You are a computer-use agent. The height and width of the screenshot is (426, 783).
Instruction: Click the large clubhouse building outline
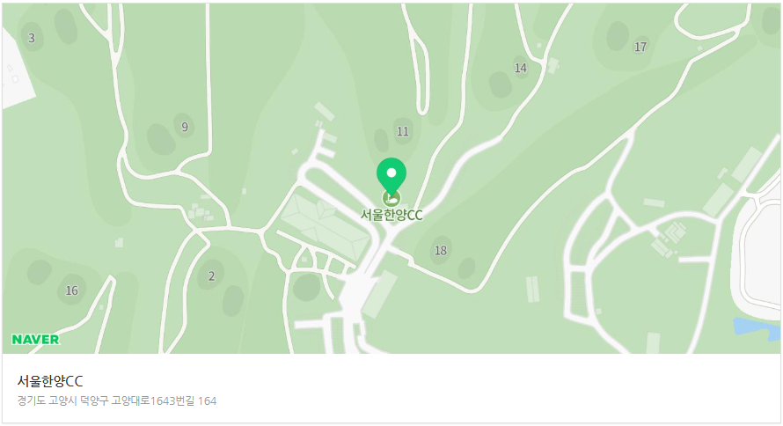point(326,225)
